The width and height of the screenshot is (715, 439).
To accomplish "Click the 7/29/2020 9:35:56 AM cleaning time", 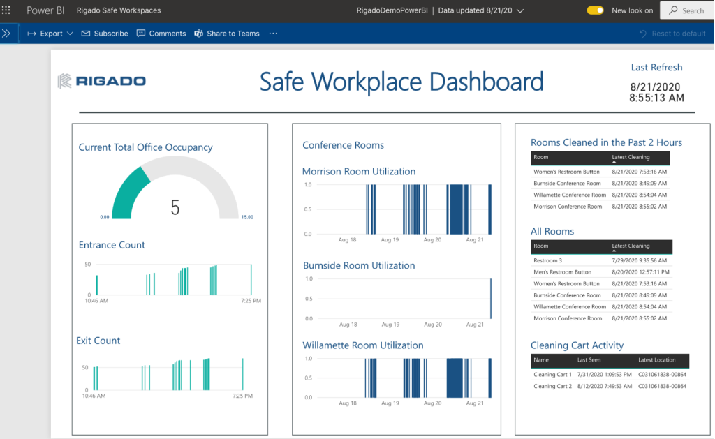I will click(640, 261).
